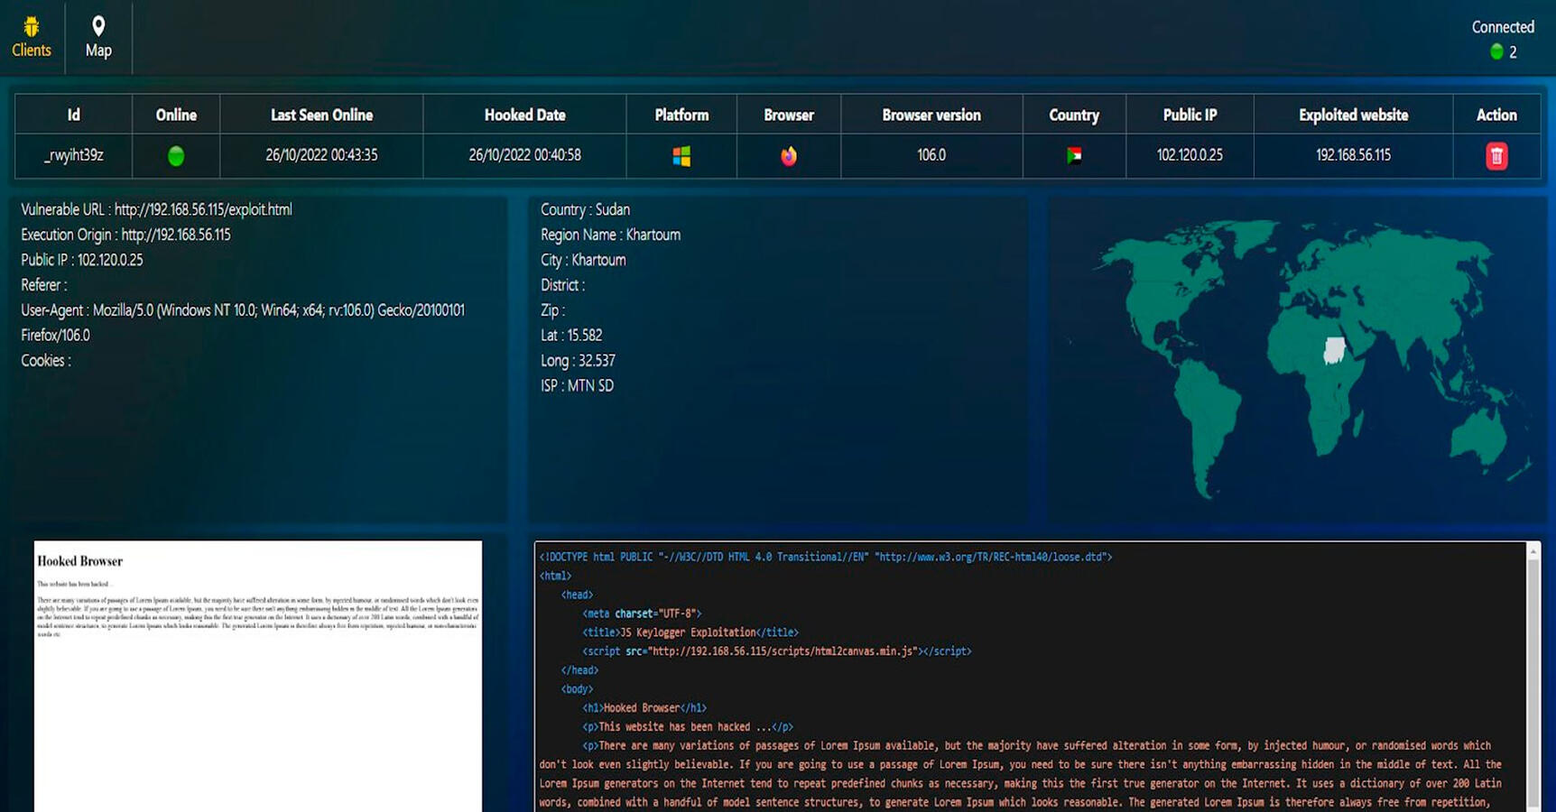Click the Firefox browser icon
This screenshot has height=812, width=1556.
(789, 156)
